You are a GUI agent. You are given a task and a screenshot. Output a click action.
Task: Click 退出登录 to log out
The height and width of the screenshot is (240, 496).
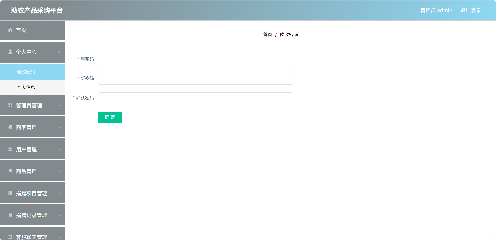pyautogui.click(x=471, y=10)
